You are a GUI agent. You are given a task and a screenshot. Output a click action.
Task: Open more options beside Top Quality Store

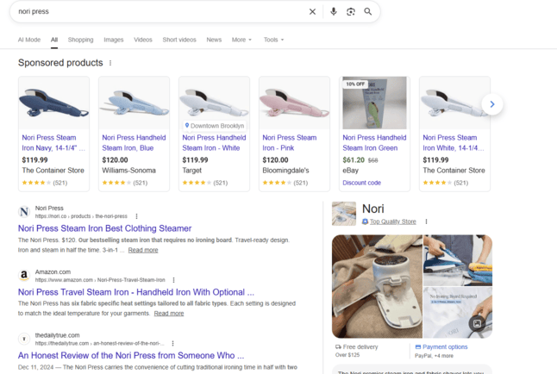426,221
